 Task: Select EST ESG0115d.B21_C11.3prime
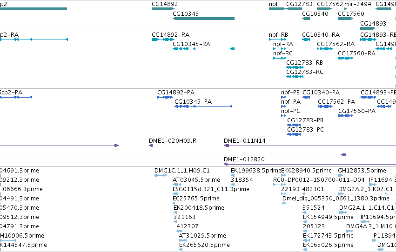[175, 194]
